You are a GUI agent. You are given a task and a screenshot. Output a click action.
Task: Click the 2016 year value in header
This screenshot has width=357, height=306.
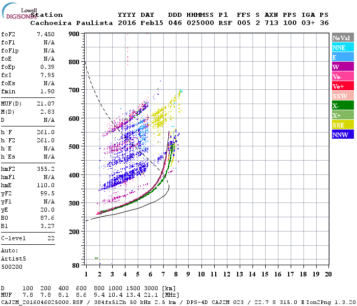tap(126, 23)
